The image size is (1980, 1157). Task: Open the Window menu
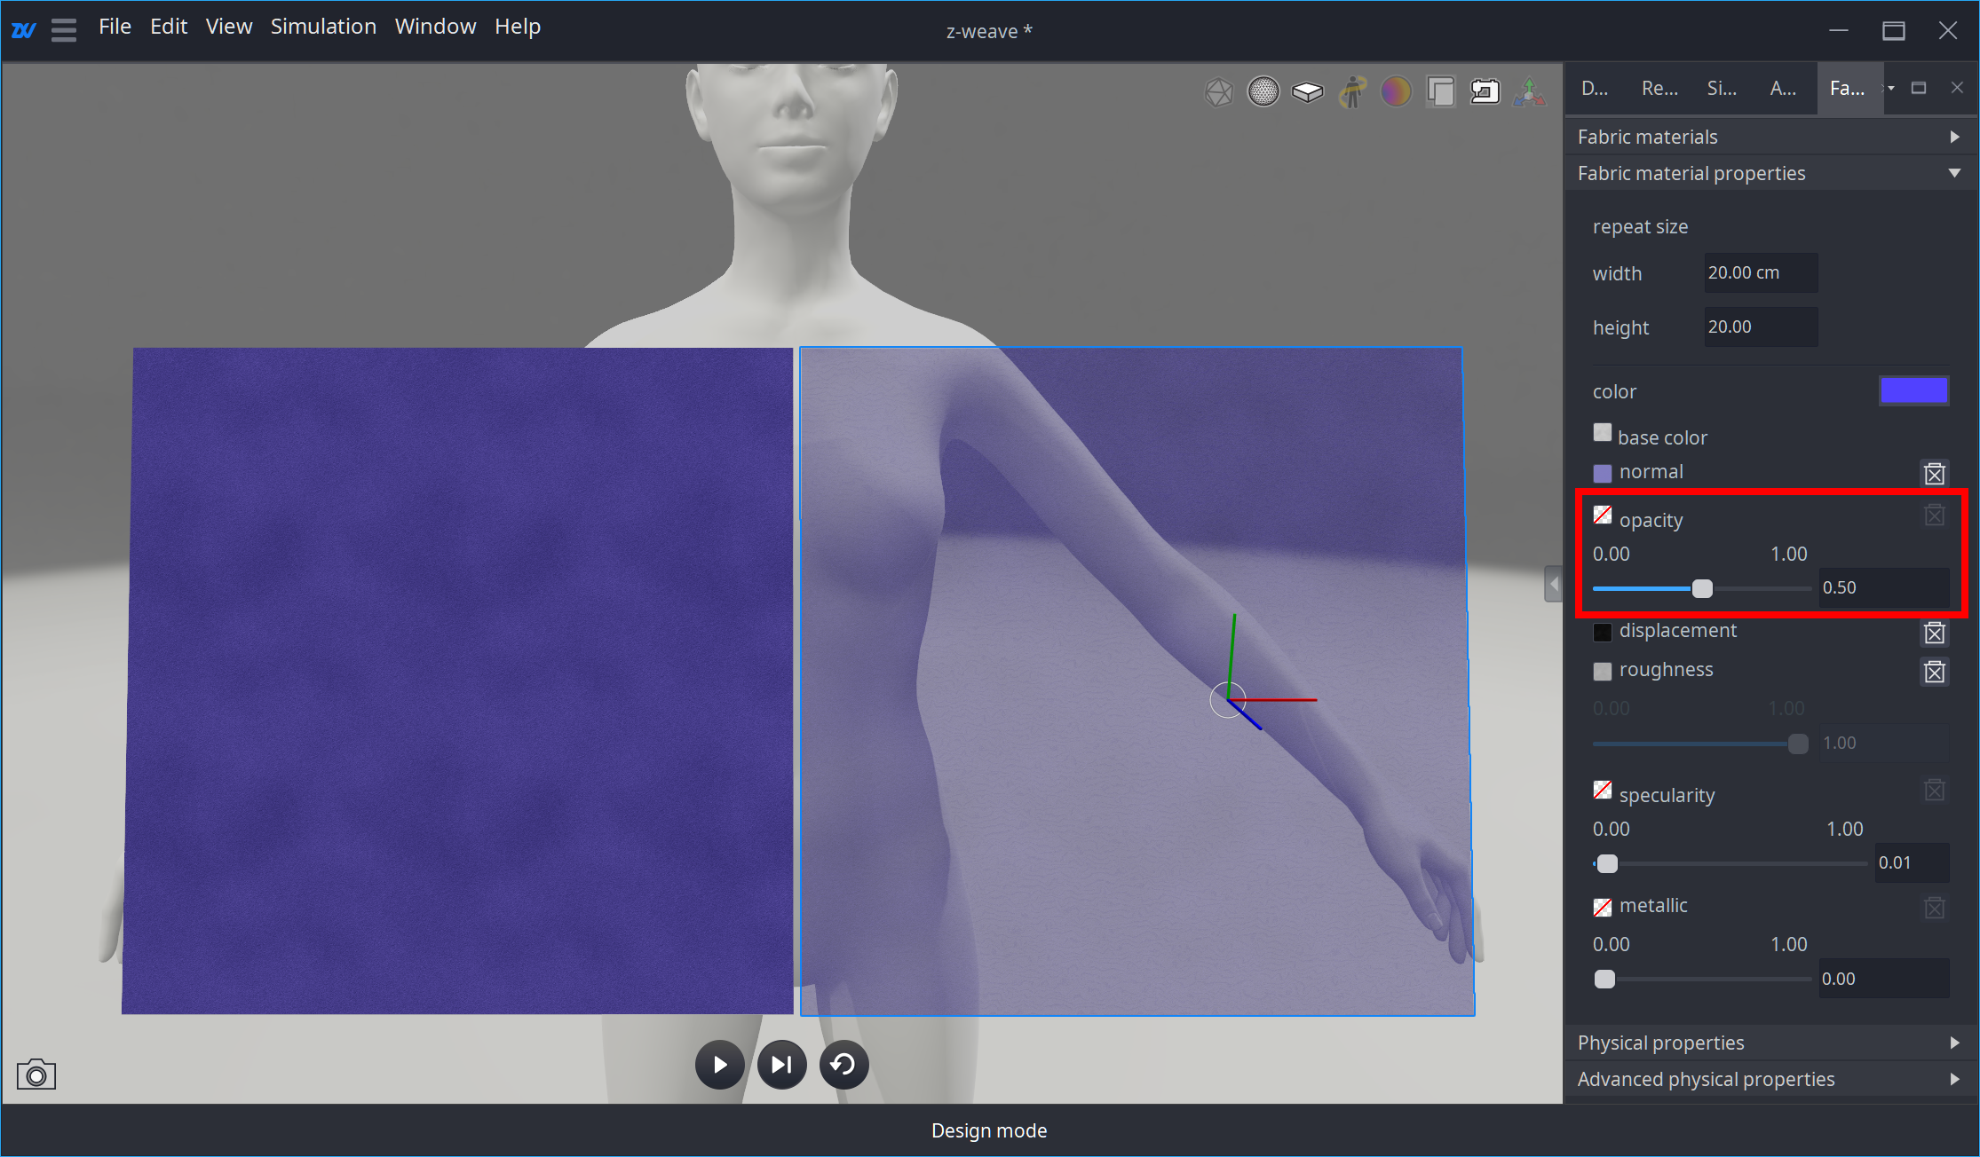coord(435,27)
